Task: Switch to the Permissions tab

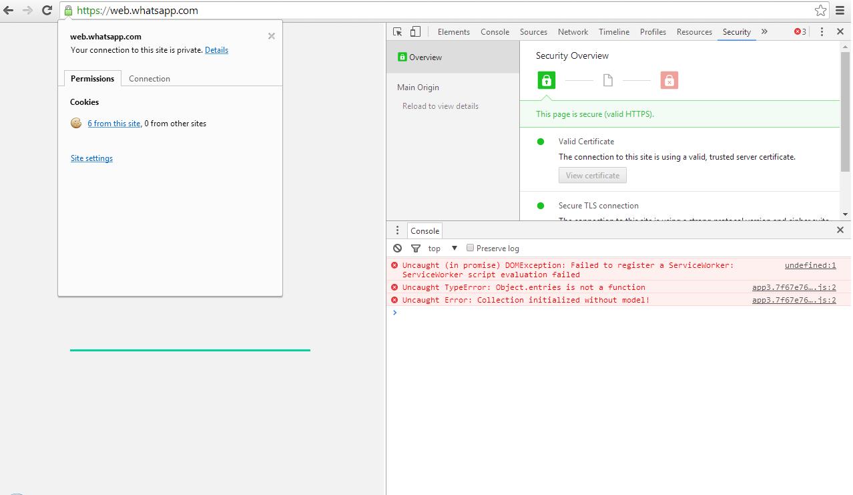Action: pyautogui.click(x=92, y=78)
